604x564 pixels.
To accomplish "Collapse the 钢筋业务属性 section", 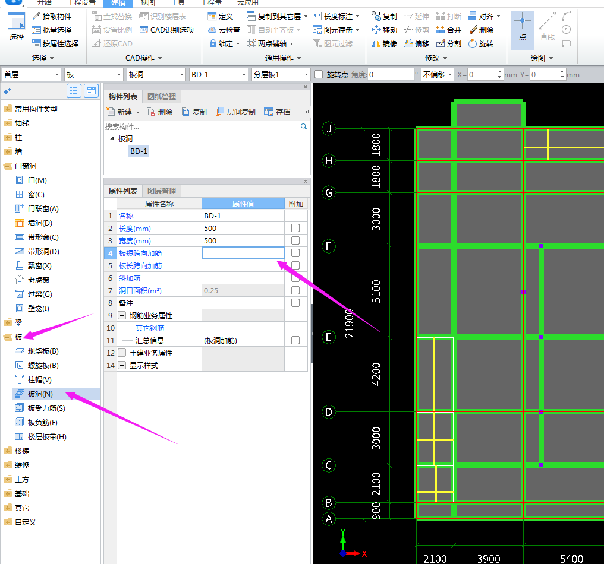I will 122,315.
